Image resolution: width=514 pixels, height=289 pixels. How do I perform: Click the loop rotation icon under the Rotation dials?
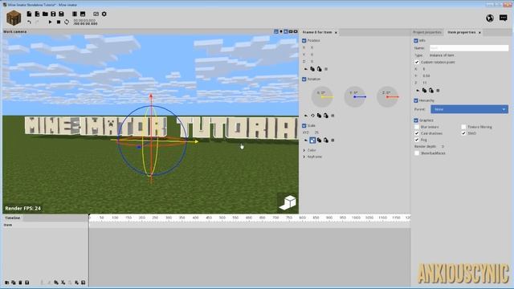pos(312,116)
